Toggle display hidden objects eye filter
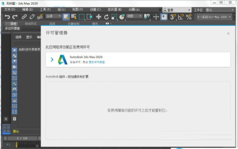 pos(14,112)
